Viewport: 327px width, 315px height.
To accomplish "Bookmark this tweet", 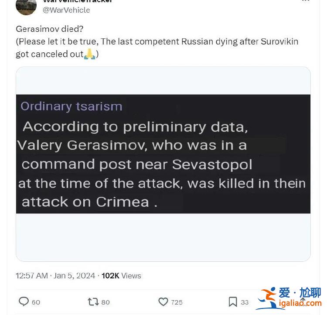I will tap(233, 301).
